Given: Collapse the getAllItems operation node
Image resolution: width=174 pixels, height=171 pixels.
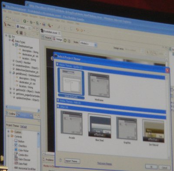Looking at the screenshot, I should click(10, 72).
